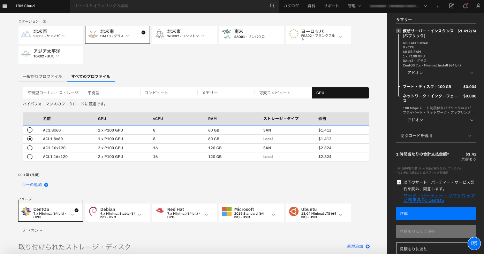Click the IBM Cloud logo text
Image resolution: width=484 pixels, height=254 pixels.
pyautogui.click(x=25, y=6)
